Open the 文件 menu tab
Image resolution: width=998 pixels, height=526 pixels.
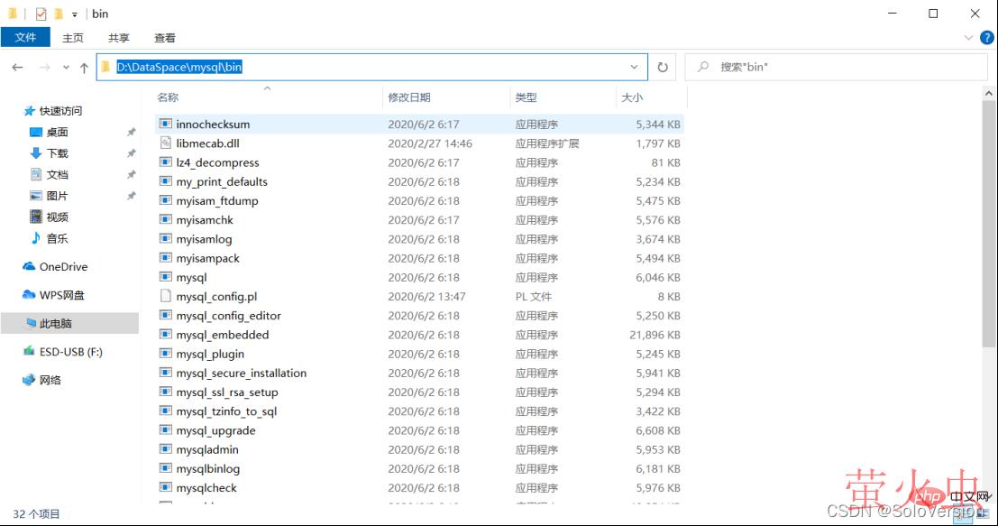[x=25, y=37]
